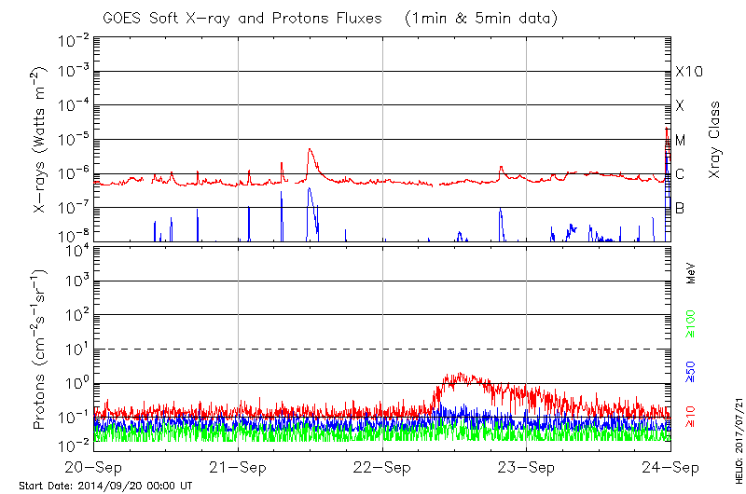Click the HELIO 2017/07/21 vertical stamp

[736, 429]
